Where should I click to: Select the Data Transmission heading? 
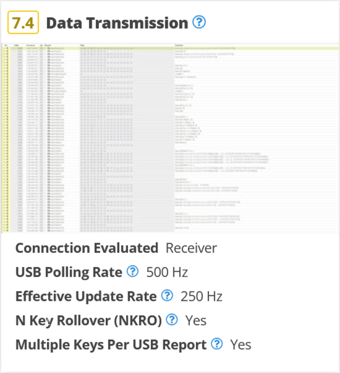pyautogui.click(x=117, y=23)
